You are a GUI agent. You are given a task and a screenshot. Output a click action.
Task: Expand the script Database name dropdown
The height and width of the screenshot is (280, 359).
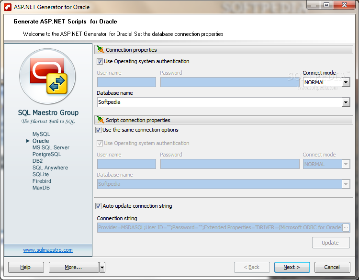tap(346, 184)
